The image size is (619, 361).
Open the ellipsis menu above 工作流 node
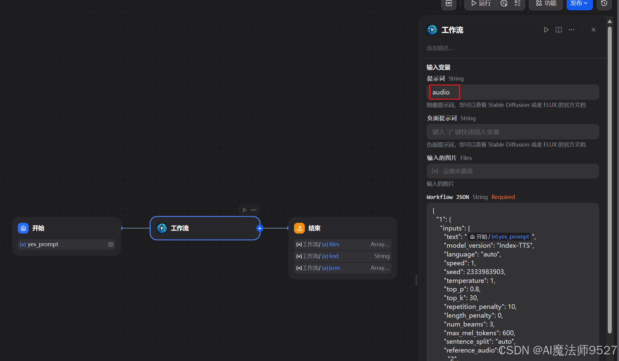pos(253,210)
